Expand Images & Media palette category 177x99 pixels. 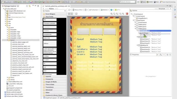coord(55,82)
